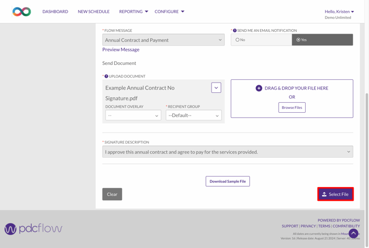Open the Signature Description dropdown
The height and width of the screenshot is (248, 369).
pos(227,152)
